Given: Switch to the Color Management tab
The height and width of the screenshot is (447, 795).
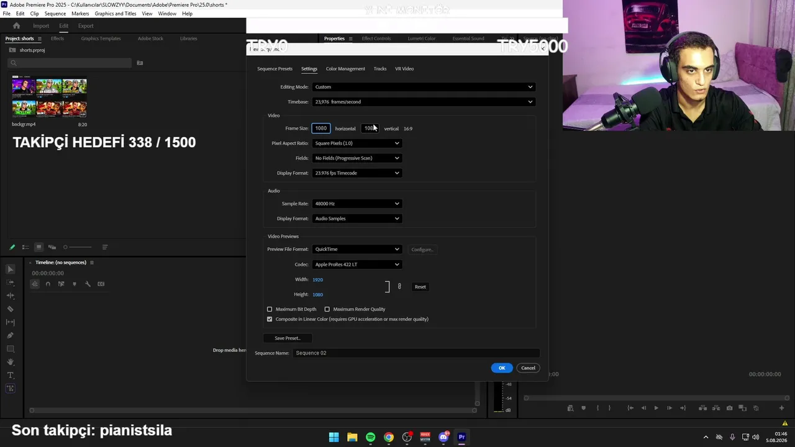Looking at the screenshot, I should coord(345,69).
